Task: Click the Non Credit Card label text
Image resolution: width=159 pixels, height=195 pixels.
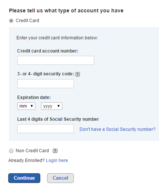Action: [x=32, y=151]
